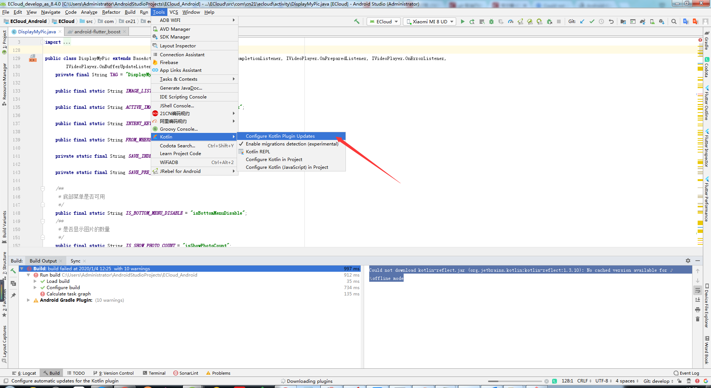Viewport: 711px width, 388px height.
Task: Open the profiler gauge icon
Action: click(x=511, y=21)
